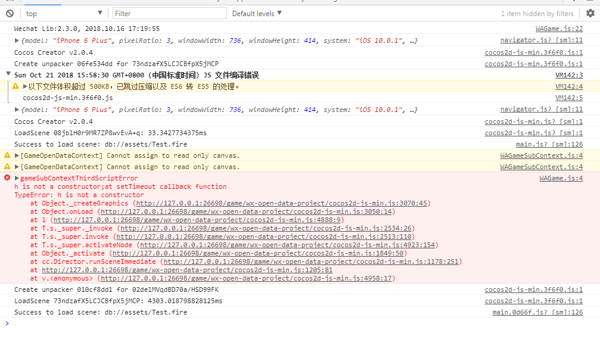
Task: Open source link for Cocos Creator v2.0.4 first row
Action: (x=534, y=53)
